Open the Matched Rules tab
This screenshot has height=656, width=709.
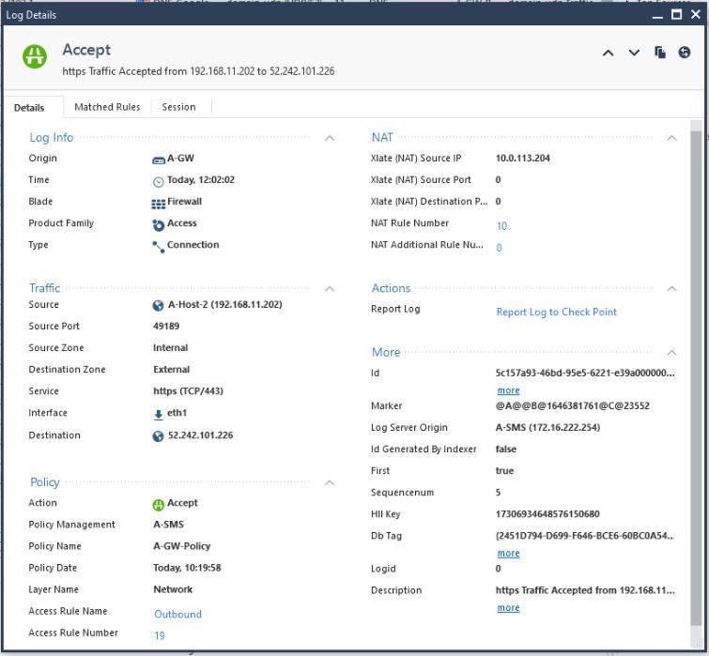[107, 107]
